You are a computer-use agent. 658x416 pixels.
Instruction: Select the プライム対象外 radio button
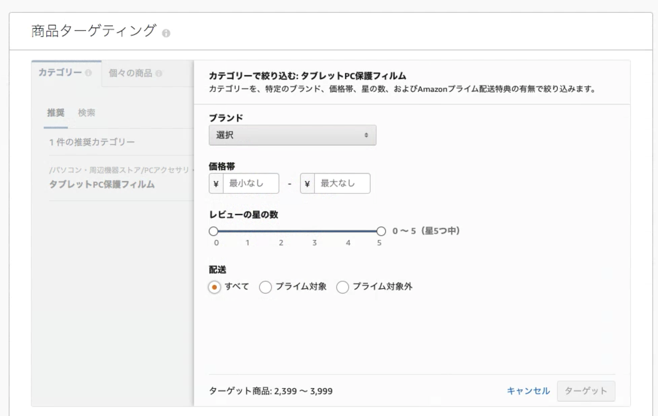pyautogui.click(x=342, y=287)
